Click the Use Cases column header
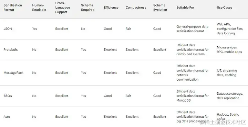 (x=225, y=8)
